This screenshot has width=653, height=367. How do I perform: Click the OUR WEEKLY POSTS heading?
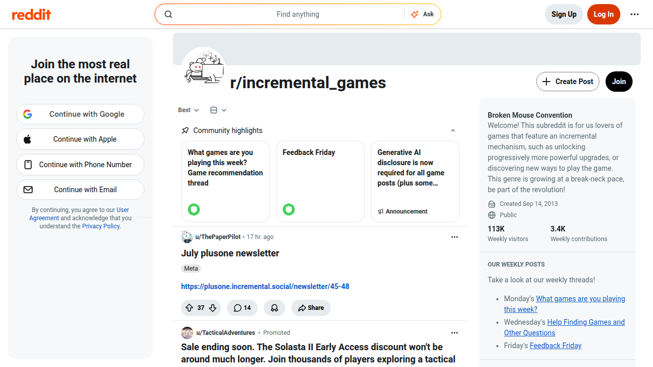tap(516, 265)
